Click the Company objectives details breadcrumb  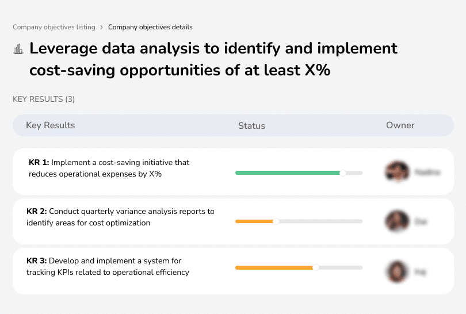(x=150, y=27)
